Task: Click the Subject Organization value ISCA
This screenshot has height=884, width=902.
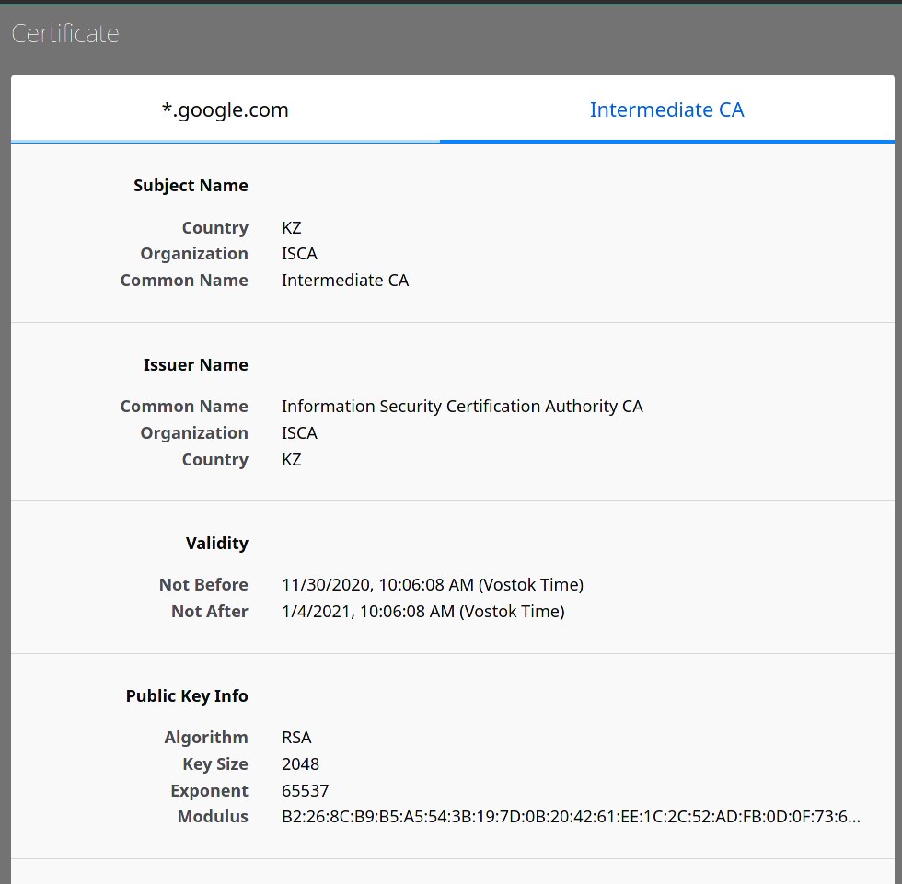Action: coord(299,254)
